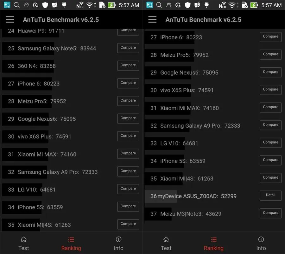
Task: Tap Android debug icon in left status bar
Action: [x=64, y=5]
